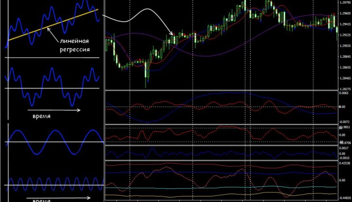Click the "время" label under the detrended wave

pos(41,117)
